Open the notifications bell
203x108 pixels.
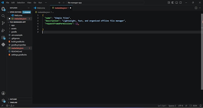click(x=201, y=106)
